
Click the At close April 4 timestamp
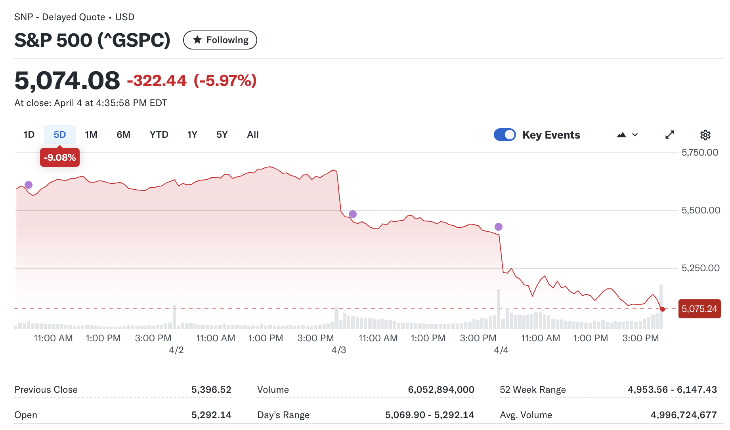pyautogui.click(x=91, y=103)
